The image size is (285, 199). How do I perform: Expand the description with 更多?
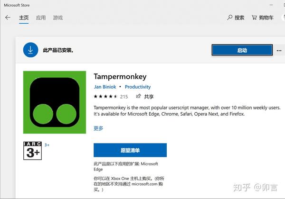click(98, 128)
